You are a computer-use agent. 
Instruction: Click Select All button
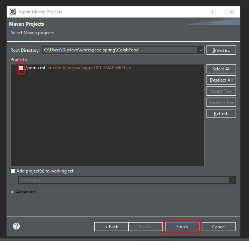(221, 69)
